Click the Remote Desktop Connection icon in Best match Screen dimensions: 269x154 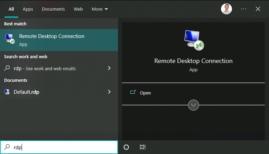[x=10, y=39]
